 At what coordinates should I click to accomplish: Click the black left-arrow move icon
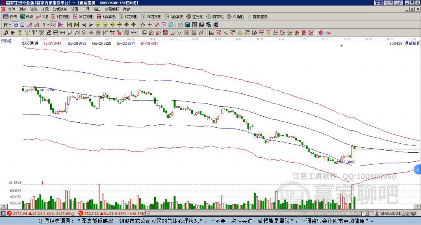(84, 25)
